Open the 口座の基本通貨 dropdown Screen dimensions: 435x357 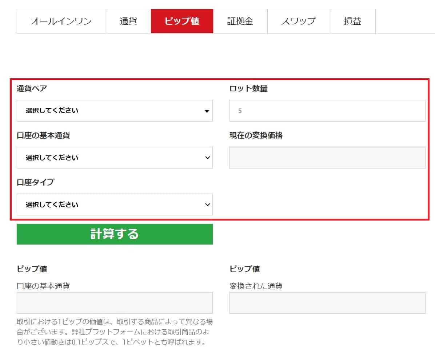115,158
